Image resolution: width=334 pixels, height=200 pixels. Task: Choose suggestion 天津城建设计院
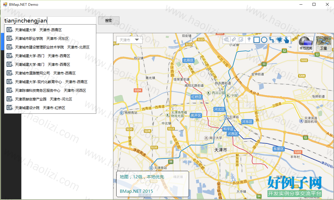click(x=50, y=108)
